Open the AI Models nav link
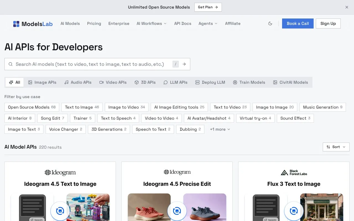This screenshot has width=354, height=221. pos(70,23)
